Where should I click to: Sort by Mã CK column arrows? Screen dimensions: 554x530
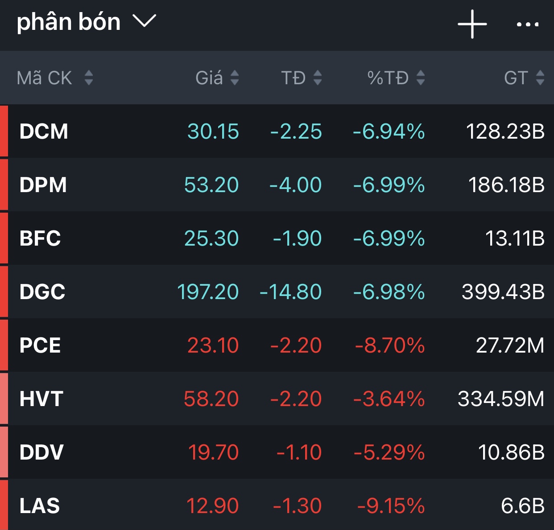tap(88, 78)
